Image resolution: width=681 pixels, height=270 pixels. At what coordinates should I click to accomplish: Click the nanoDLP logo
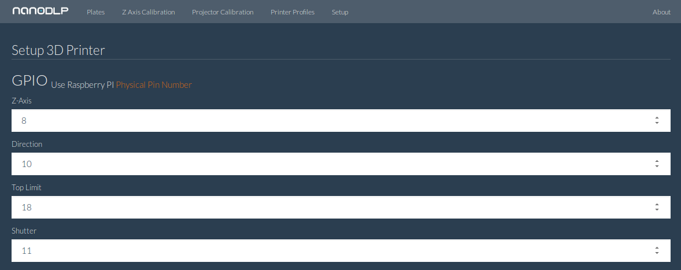[40, 12]
